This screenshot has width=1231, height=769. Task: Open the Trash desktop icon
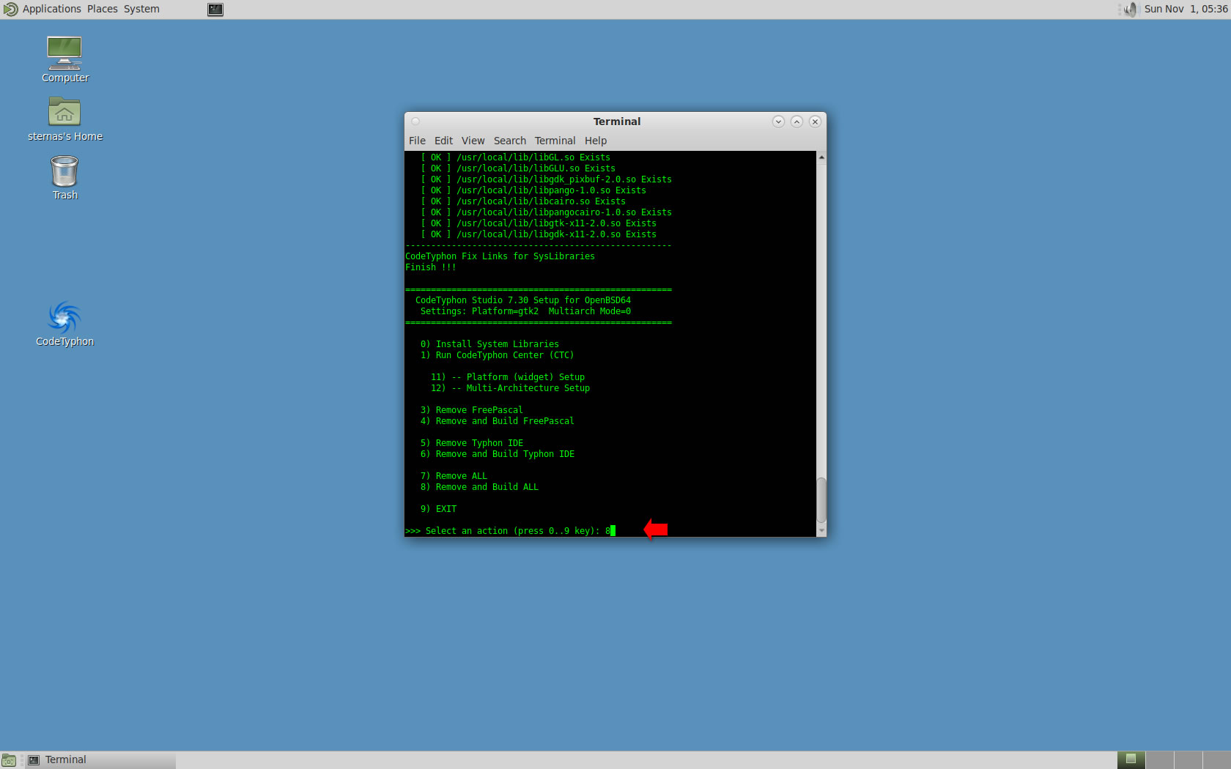64,177
